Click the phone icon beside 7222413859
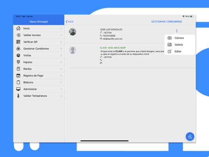209x157 pixels. pyautogui.click(x=101, y=36)
